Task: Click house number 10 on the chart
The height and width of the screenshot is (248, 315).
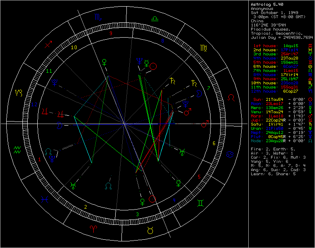Action: pyautogui.click(x=74, y=48)
